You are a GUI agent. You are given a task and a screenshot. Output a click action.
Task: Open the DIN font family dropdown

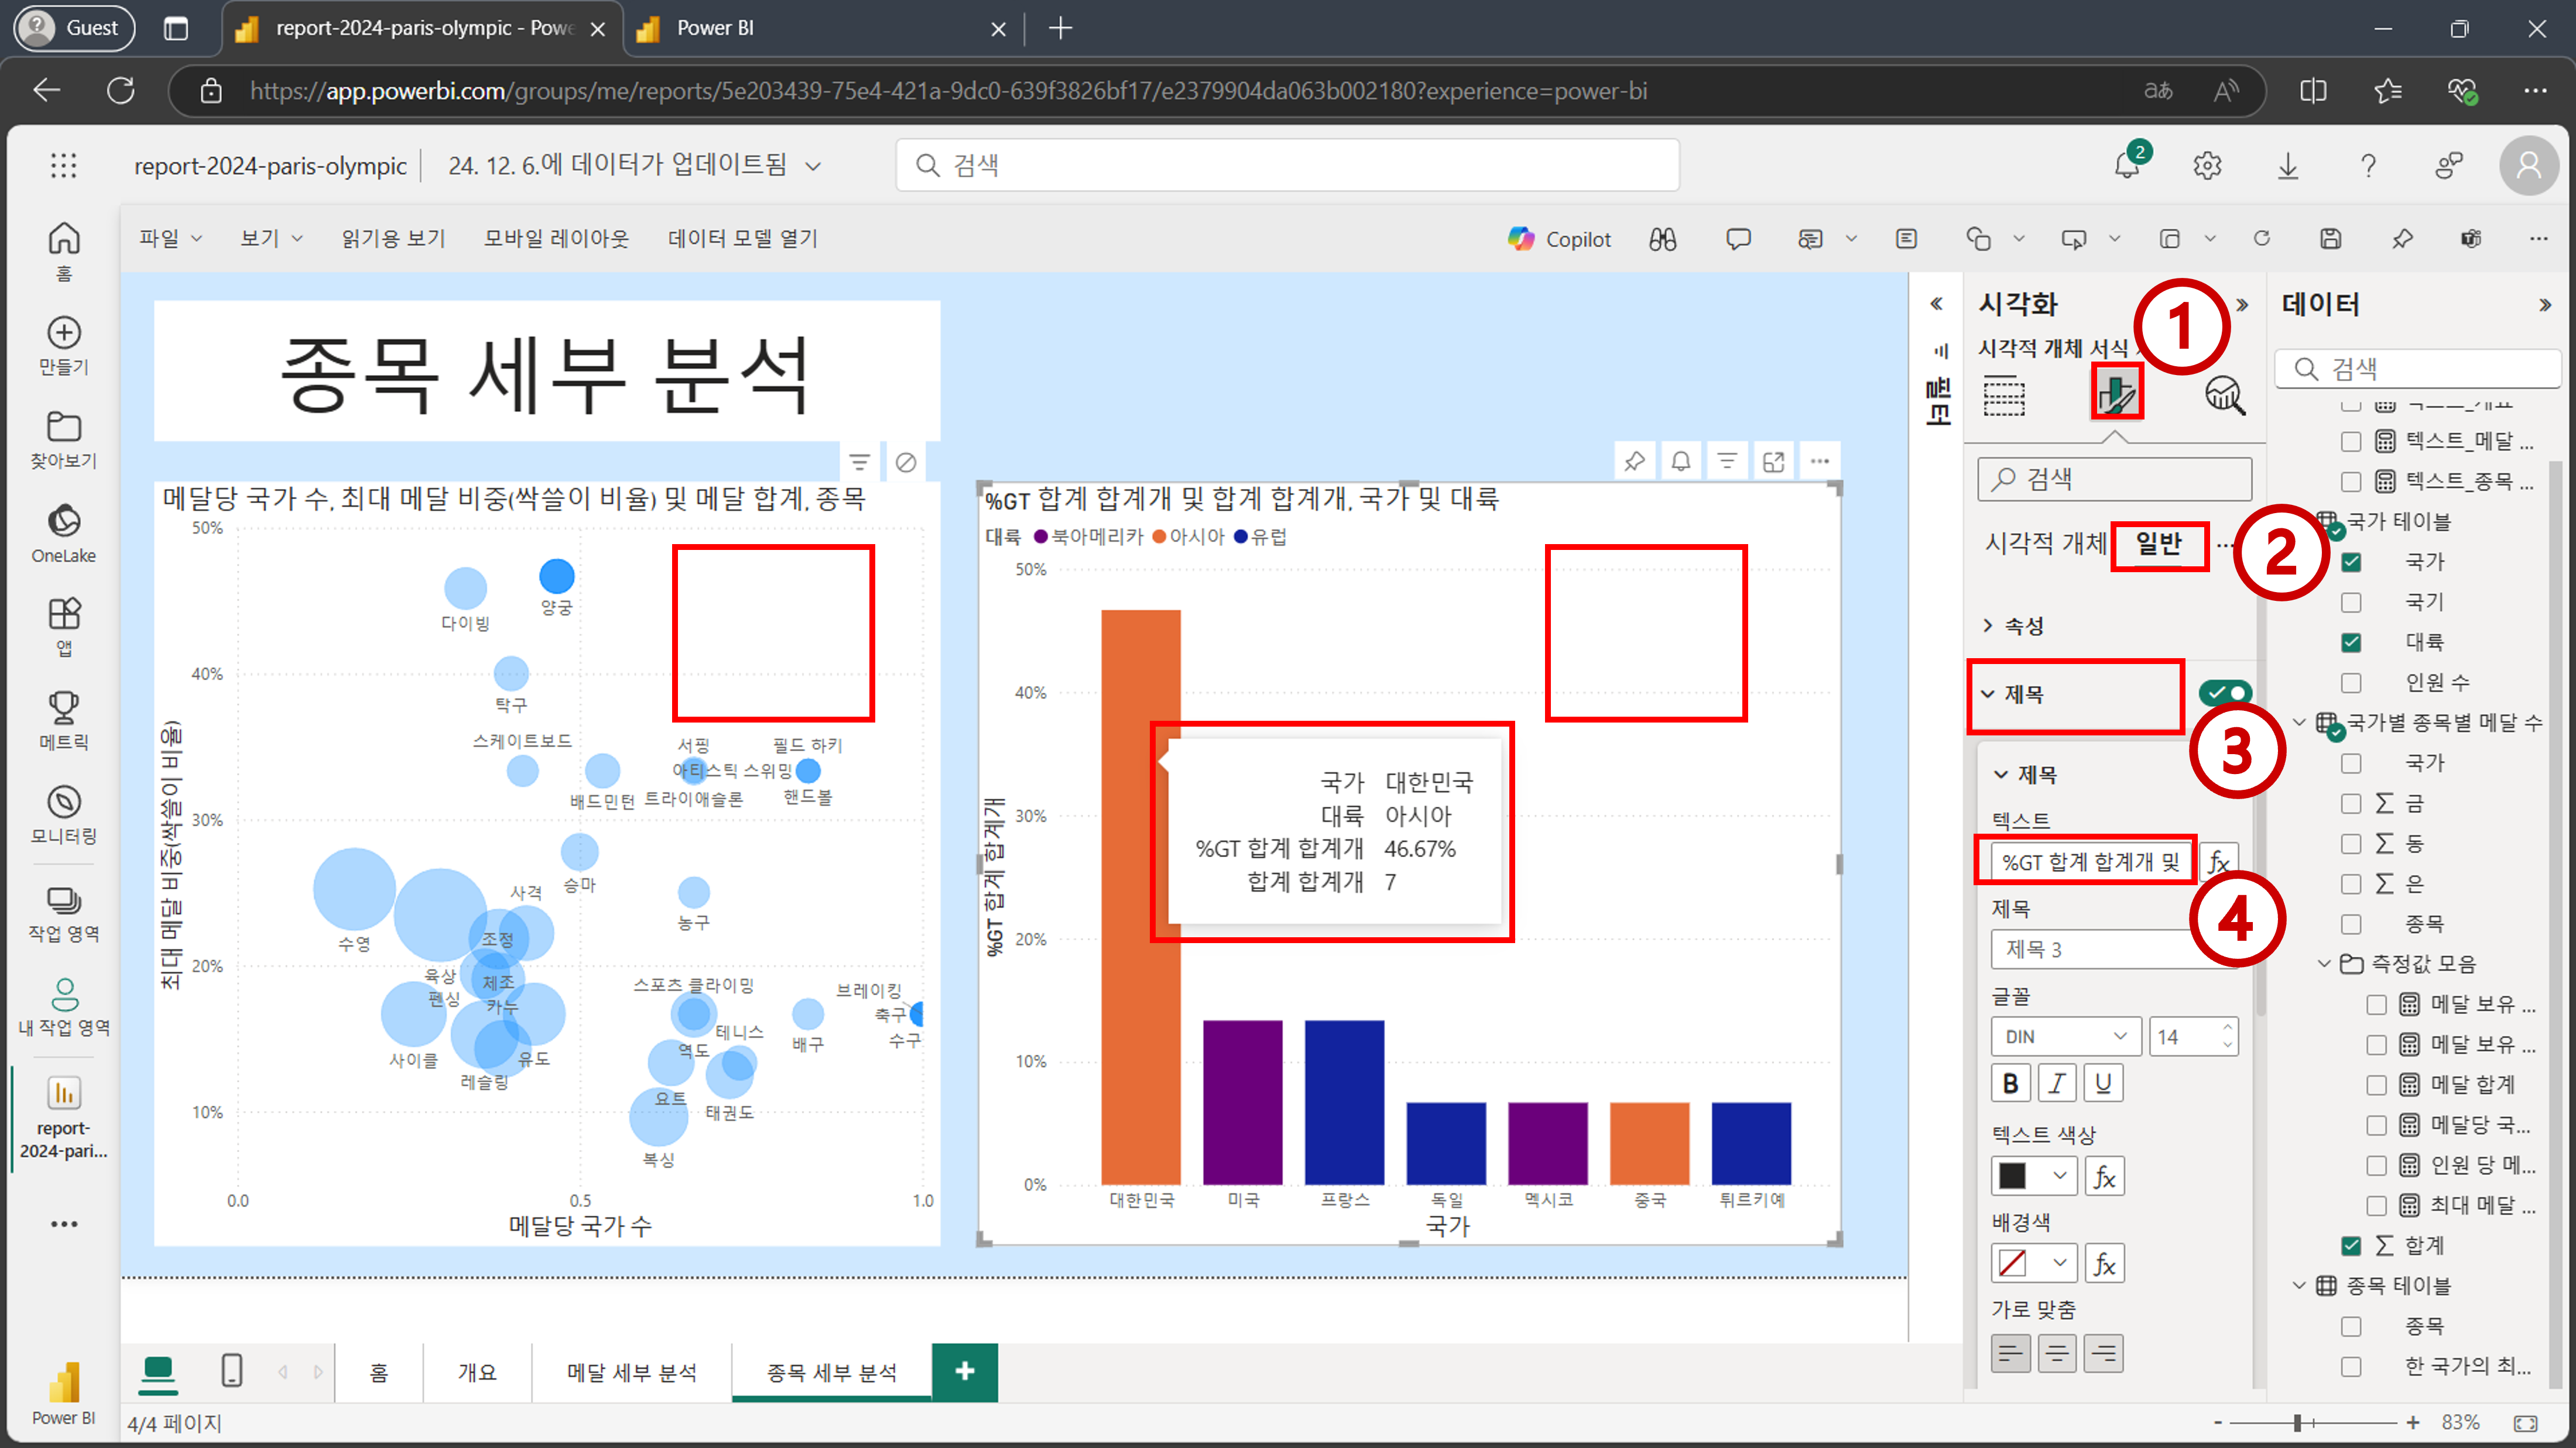pos(2065,1036)
